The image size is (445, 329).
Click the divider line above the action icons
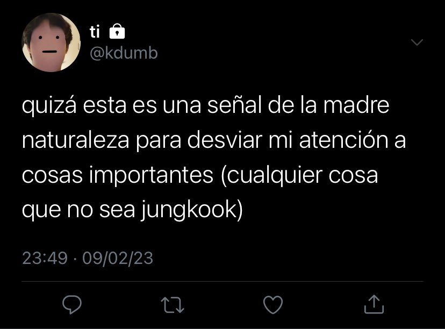(x=223, y=282)
